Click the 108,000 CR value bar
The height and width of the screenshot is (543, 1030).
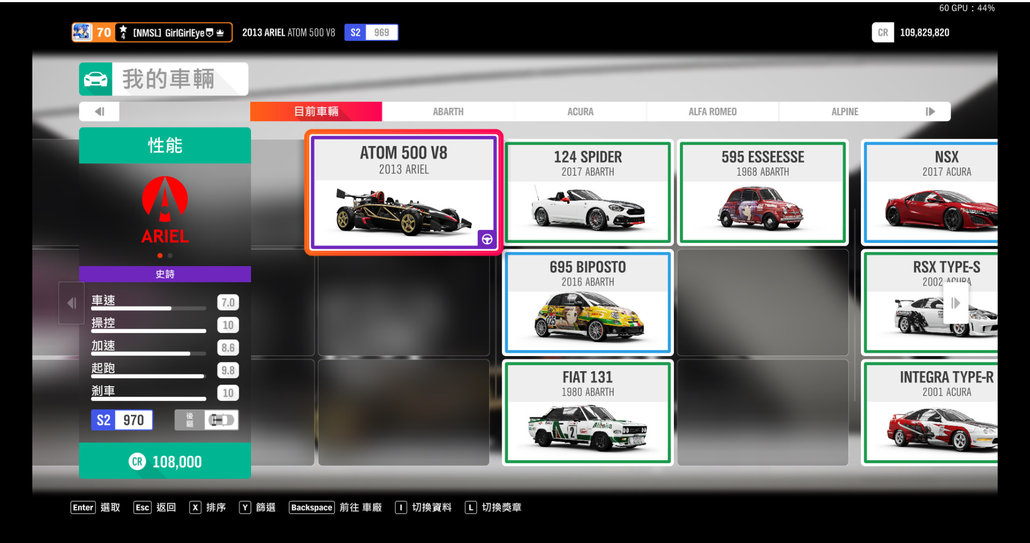click(x=165, y=461)
